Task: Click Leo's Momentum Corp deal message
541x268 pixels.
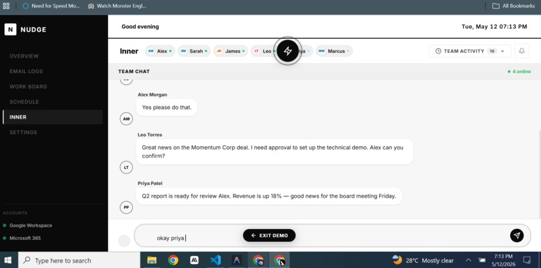Action: 275,151
